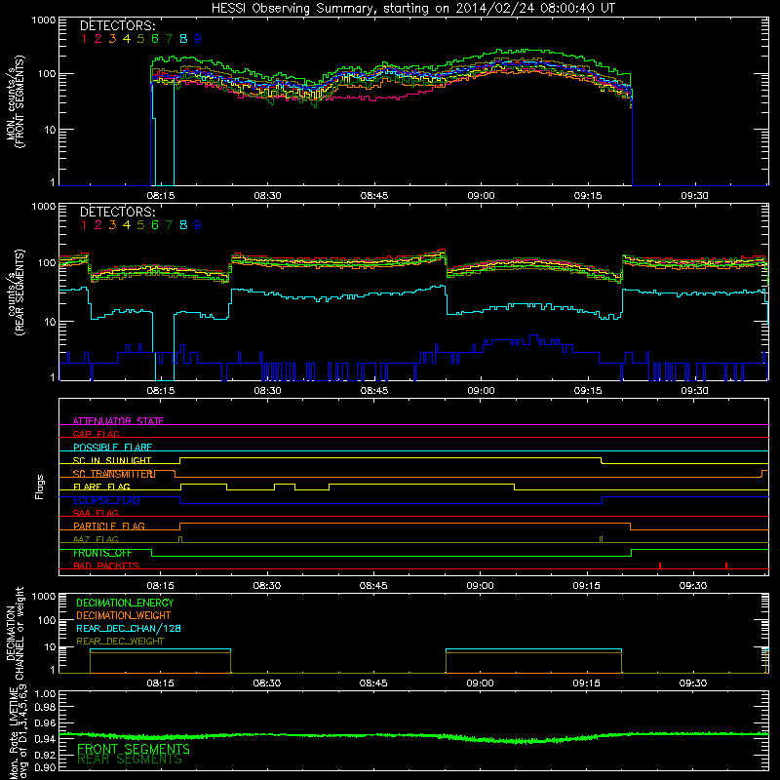
Task: Select green detector 6 in the front segments legend
Action: click(155, 39)
